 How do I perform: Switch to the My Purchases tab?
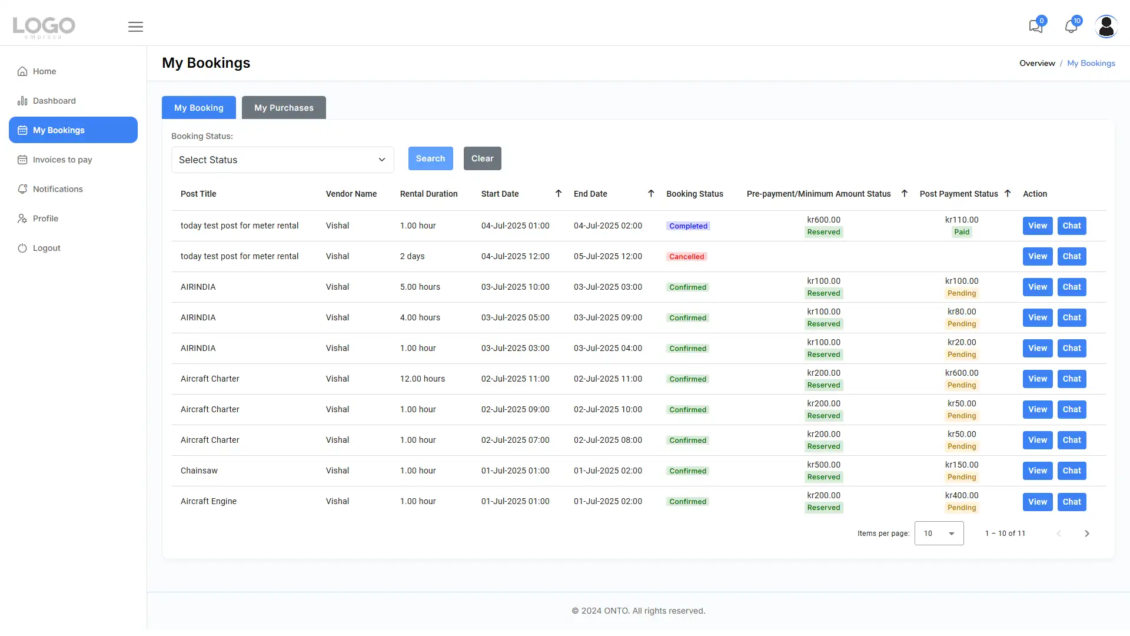coord(284,108)
